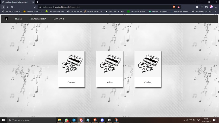This screenshot has width=219, height=123.
Task: Open the clock showing 17:55
Action: click(x=206, y=120)
